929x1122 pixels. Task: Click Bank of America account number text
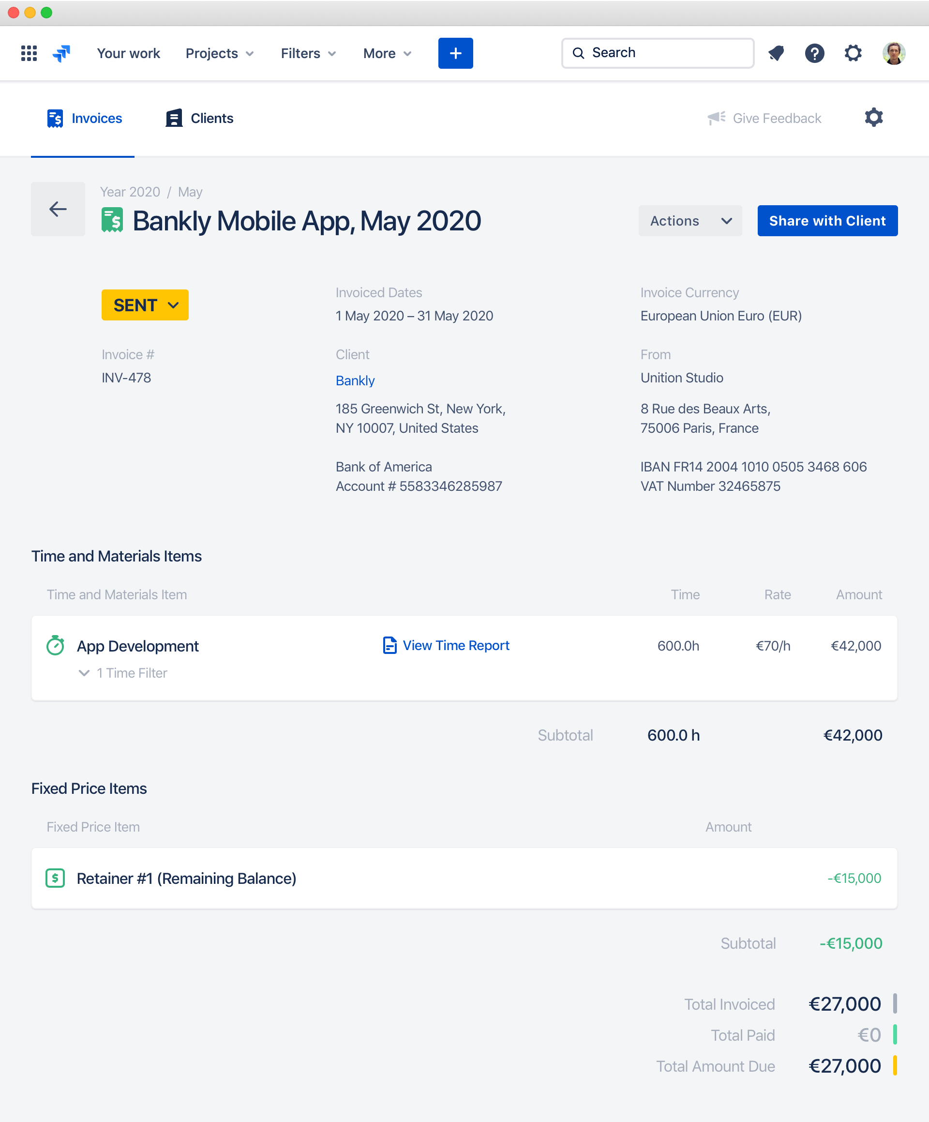click(419, 486)
